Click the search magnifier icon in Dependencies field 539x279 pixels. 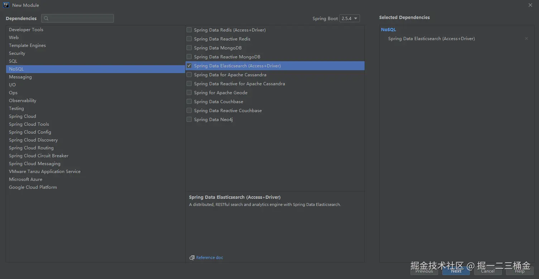[46, 18]
